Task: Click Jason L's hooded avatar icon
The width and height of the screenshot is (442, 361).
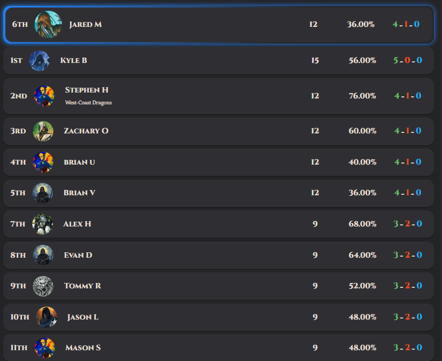Action: [x=46, y=317]
